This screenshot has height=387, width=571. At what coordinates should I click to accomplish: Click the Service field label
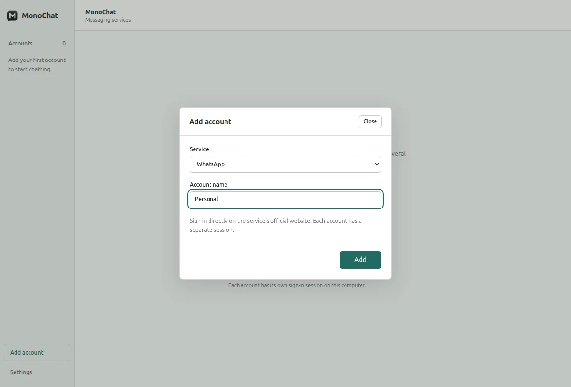[199, 149]
